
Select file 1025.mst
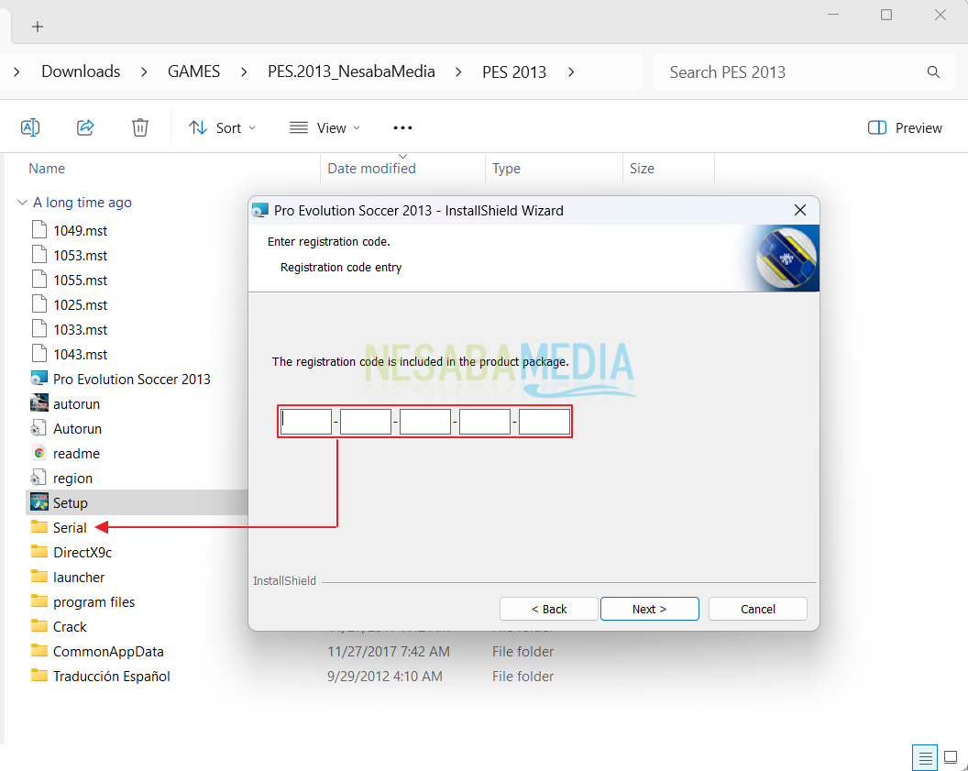tap(81, 305)
